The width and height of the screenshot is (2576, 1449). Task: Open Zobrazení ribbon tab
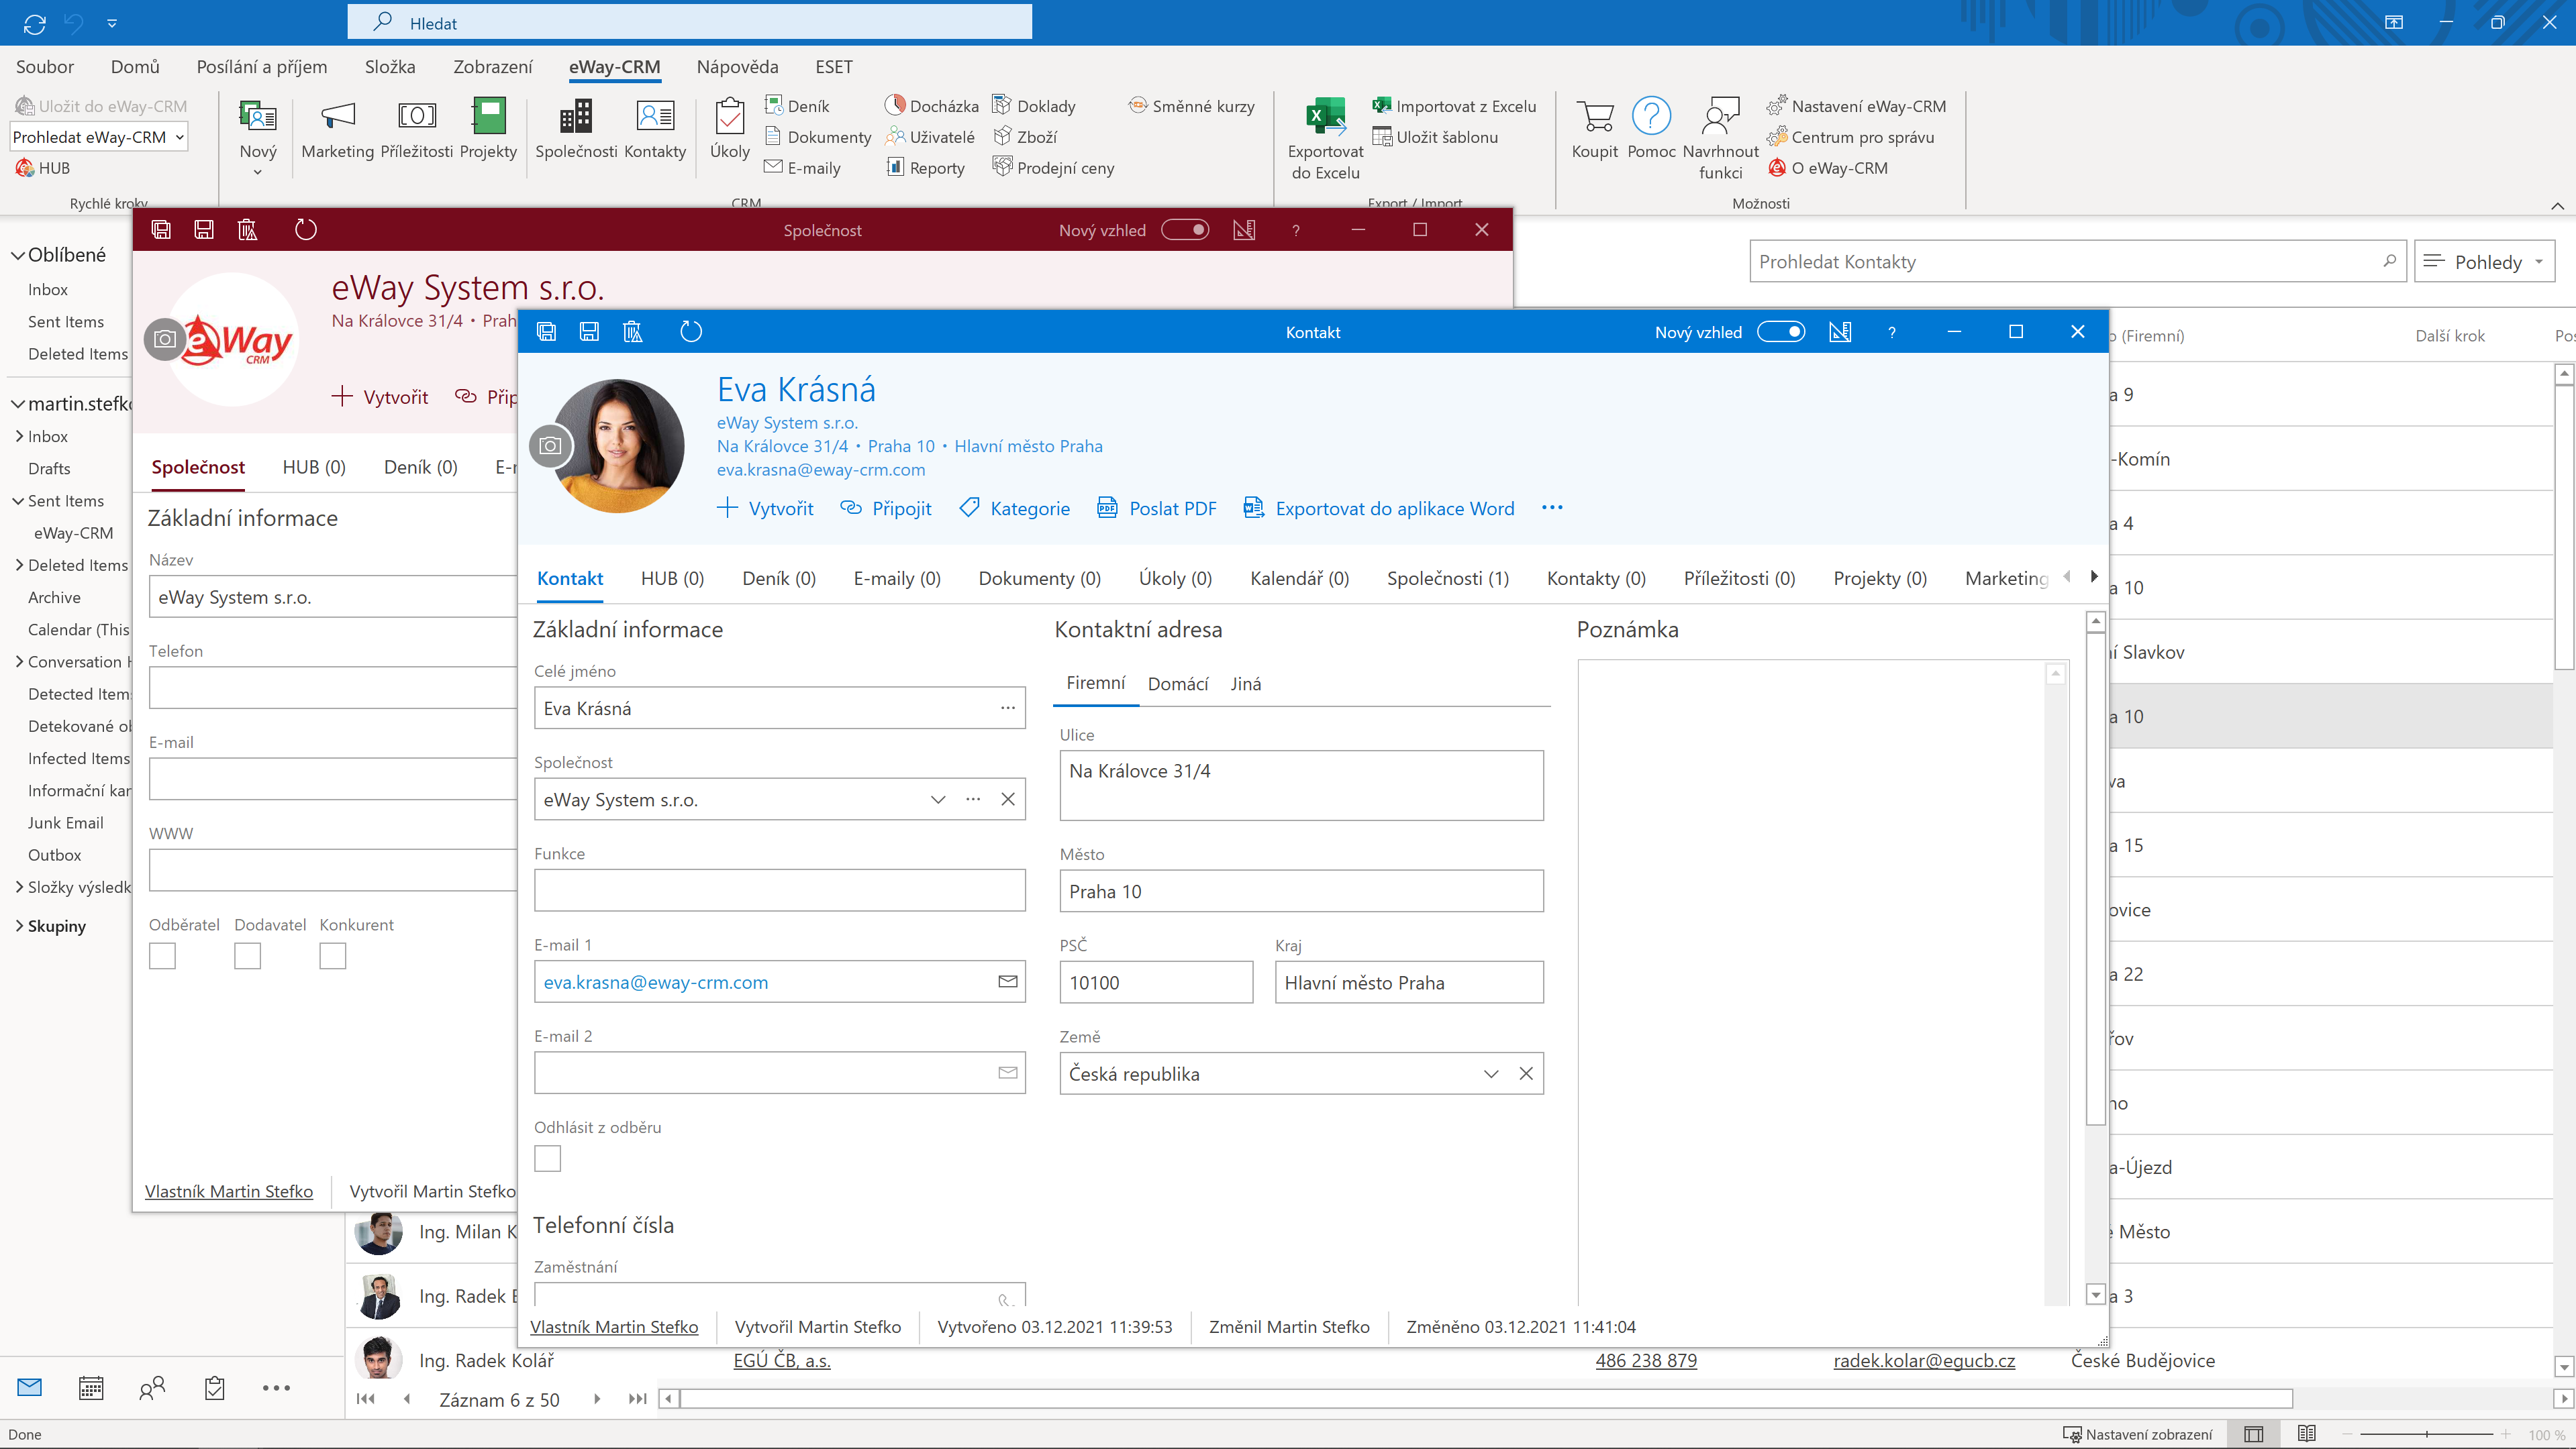click(x=492, y=67)
